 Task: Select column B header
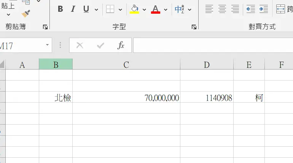pos(56,64)
